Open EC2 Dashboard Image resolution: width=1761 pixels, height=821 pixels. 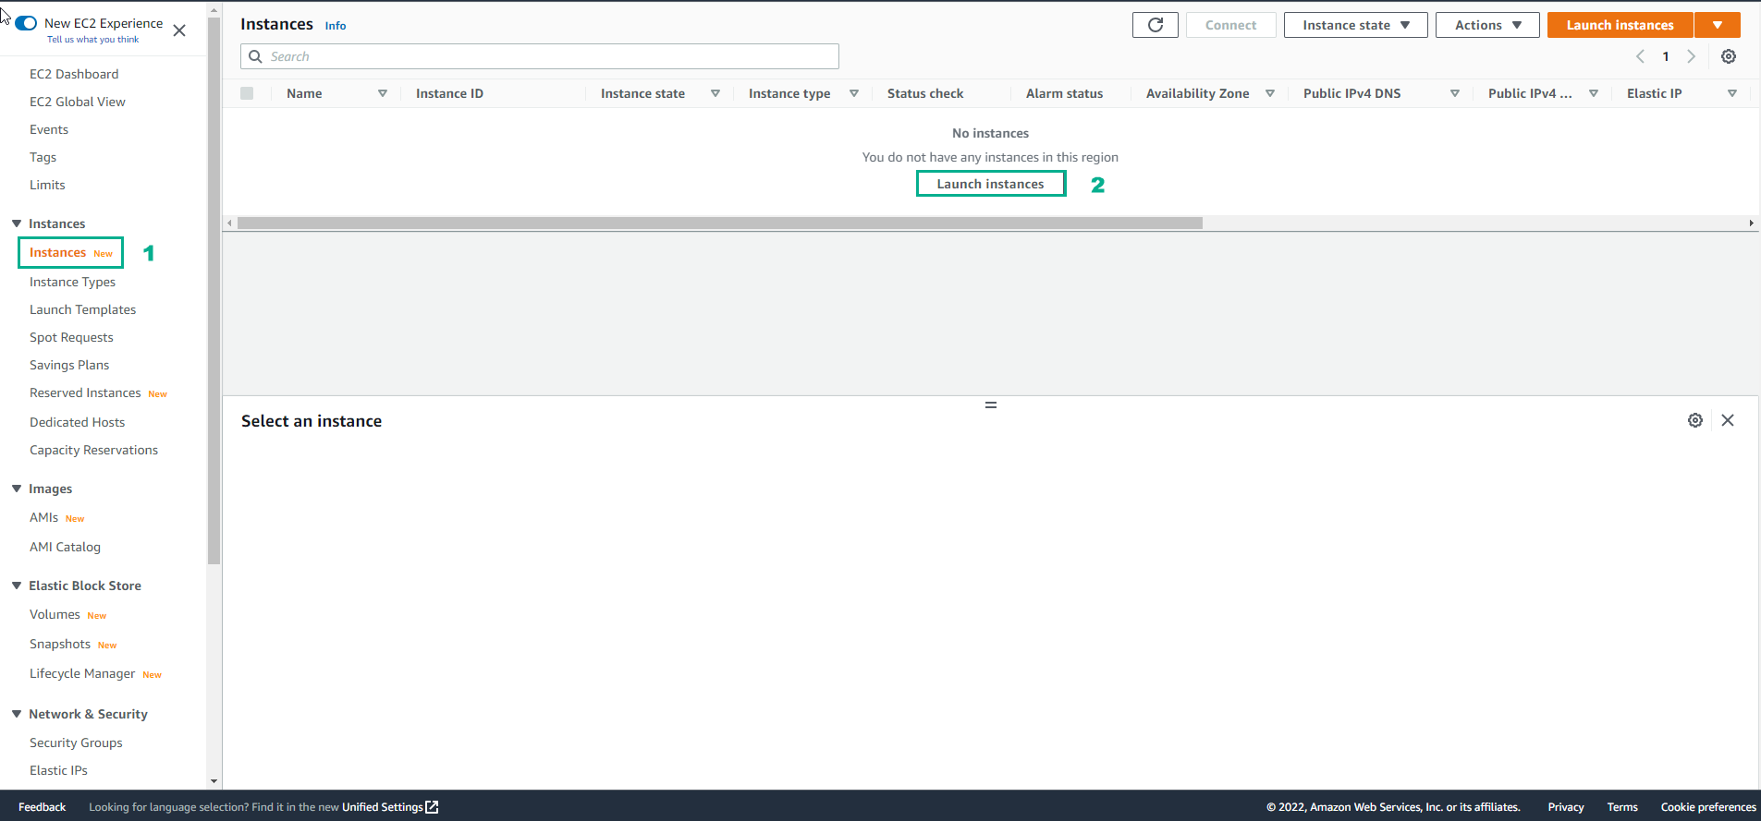pos(74,74)
